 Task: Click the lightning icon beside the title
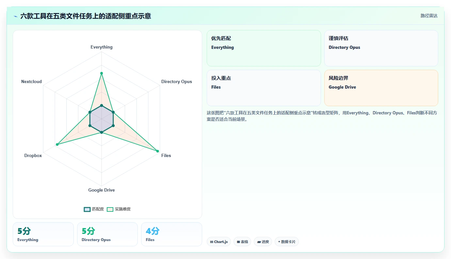16,16
